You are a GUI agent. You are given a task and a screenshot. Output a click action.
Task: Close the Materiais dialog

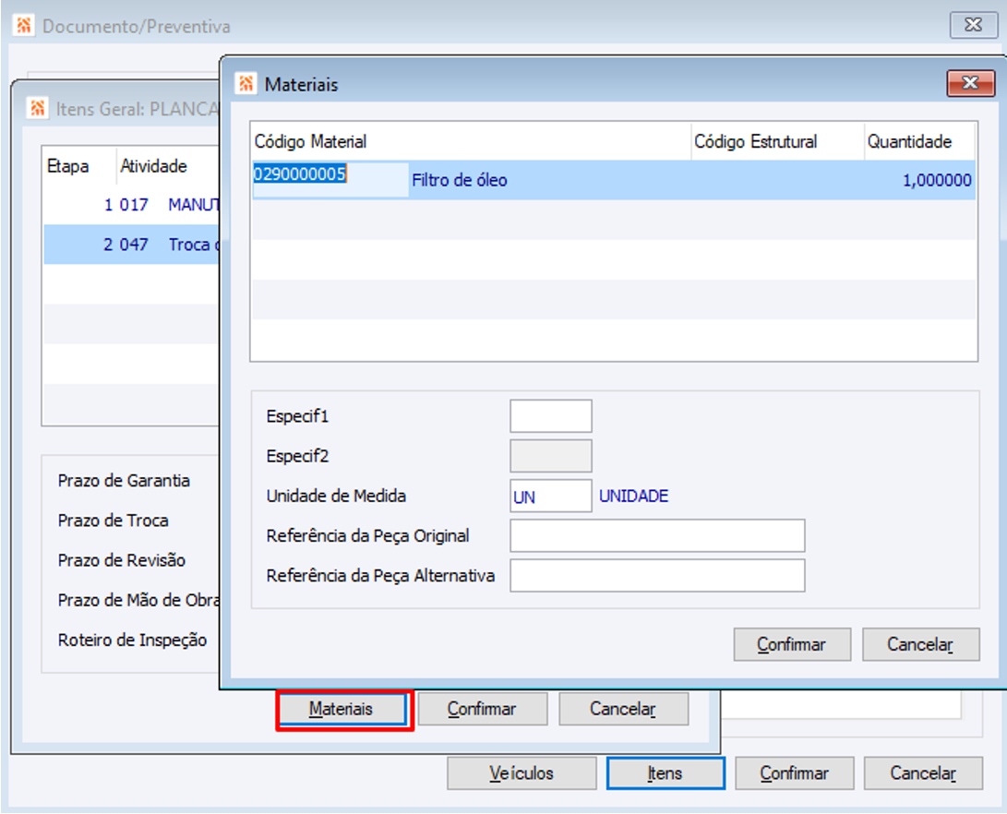pyautogui.click(x=970, y=83)
